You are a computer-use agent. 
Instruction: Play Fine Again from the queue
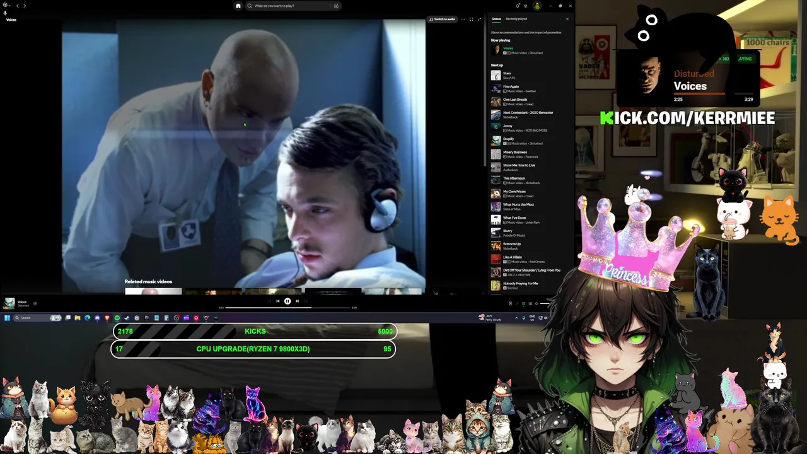(531, 89)
